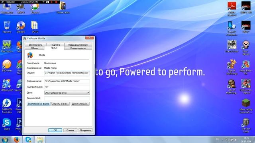Select the Sony PC Companion icon
The image size is (255, 143).
click(232, 29)
